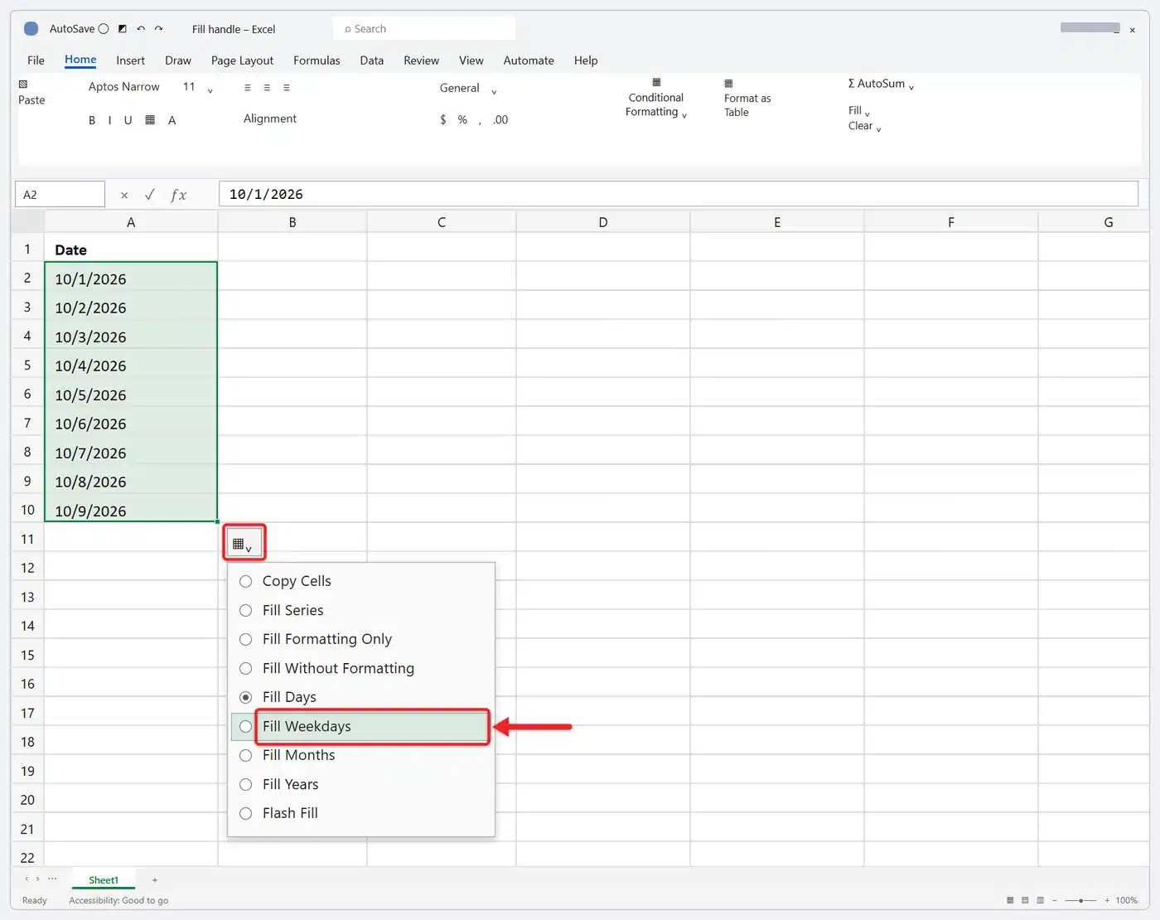Open the Insert Function fx button

178,195
